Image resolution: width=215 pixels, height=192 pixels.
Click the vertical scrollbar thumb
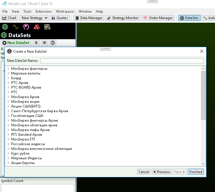tap(203, 95)
